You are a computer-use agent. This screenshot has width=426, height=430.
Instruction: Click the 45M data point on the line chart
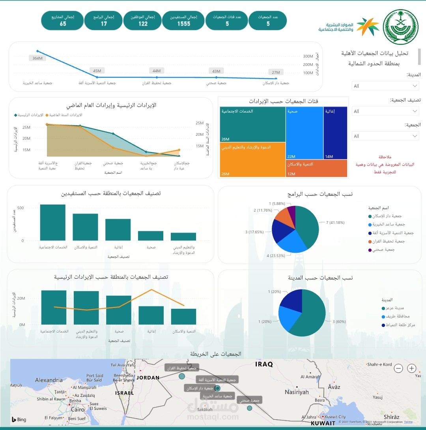97,77
